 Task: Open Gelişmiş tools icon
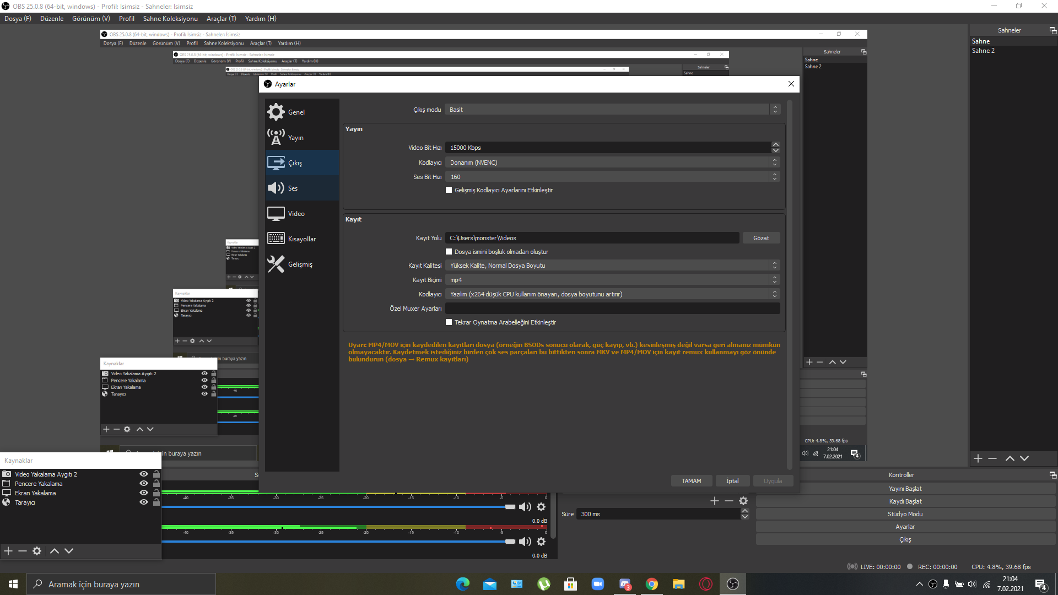click(276, 264)
